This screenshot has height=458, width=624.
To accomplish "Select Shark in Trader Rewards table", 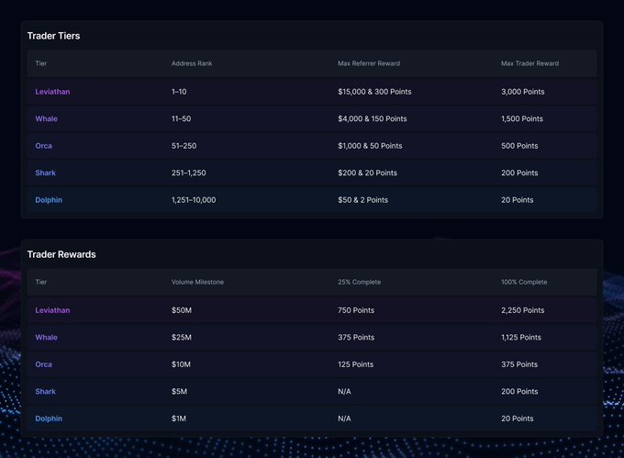I will [x=45, y=391].
